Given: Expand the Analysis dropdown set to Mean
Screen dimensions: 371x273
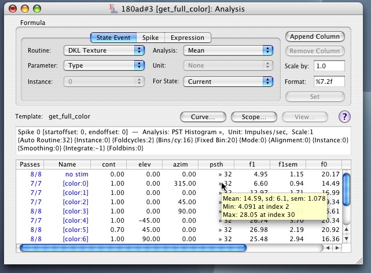Looking at the screenshot, I should (227, 50).
